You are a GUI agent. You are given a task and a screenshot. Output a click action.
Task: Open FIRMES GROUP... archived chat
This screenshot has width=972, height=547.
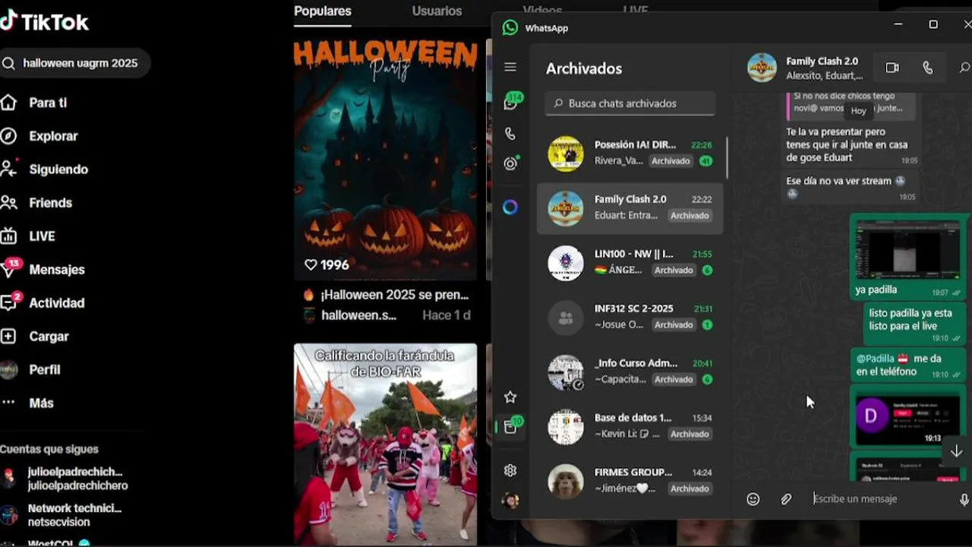(630, 481)
